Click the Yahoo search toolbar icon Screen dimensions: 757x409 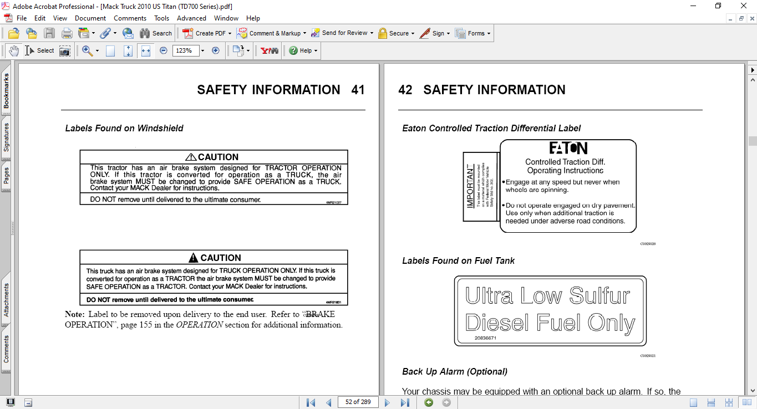point(270,50)
